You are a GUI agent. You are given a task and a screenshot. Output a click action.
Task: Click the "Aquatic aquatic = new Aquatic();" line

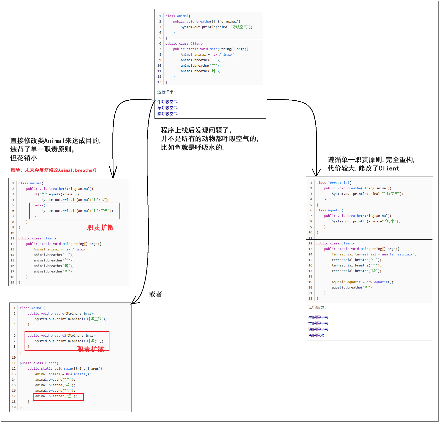363,282
